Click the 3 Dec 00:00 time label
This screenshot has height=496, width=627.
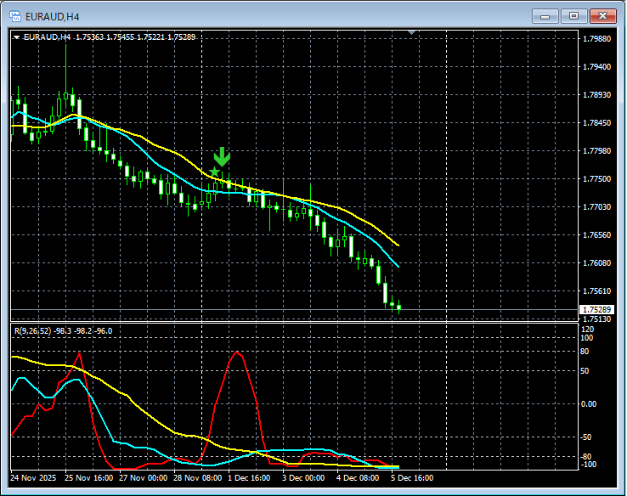[x=304, y=478]
